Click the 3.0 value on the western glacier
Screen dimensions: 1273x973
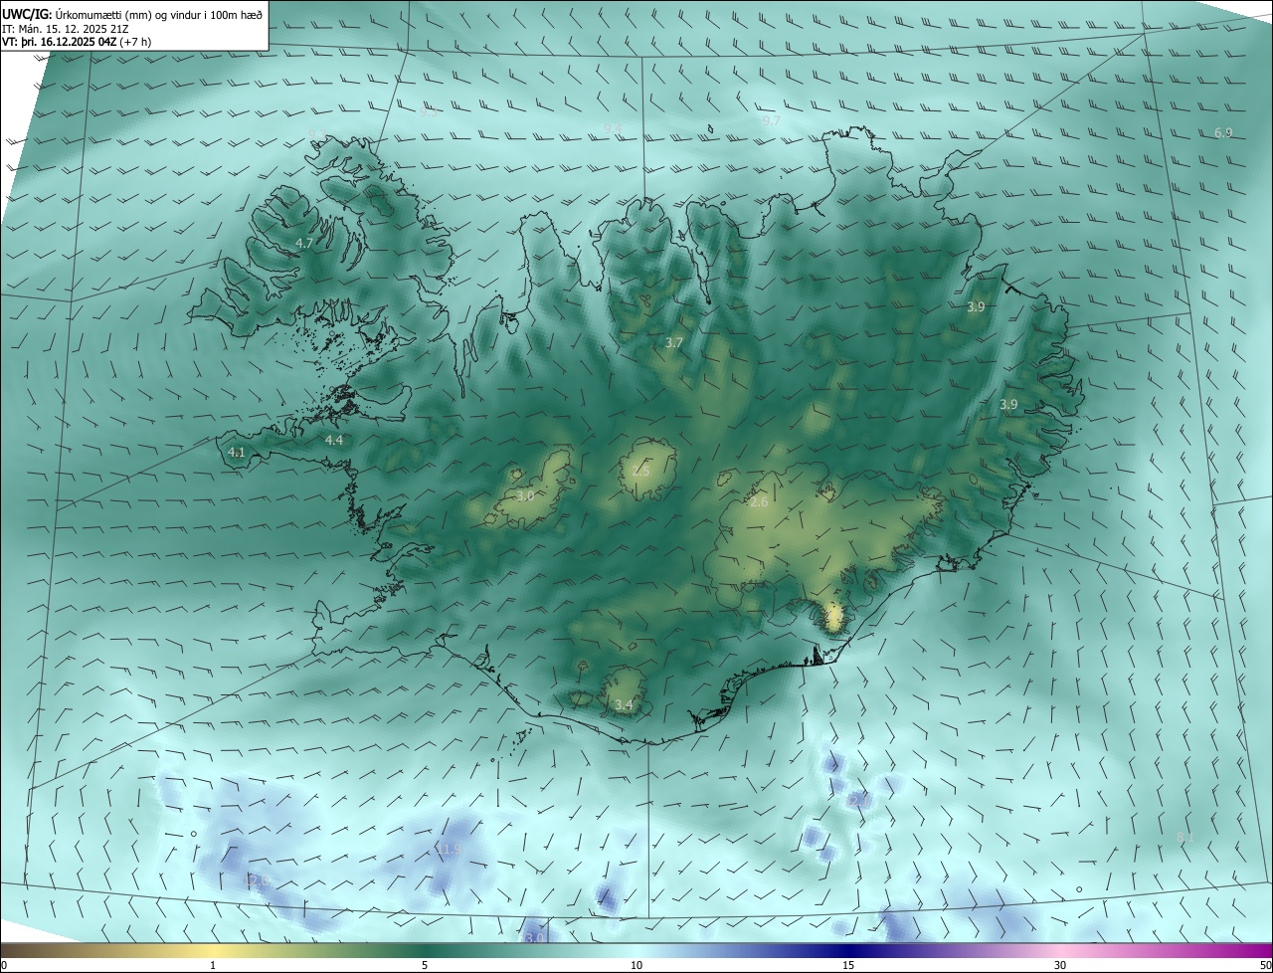pyautogui.click(x=525, y=495)
